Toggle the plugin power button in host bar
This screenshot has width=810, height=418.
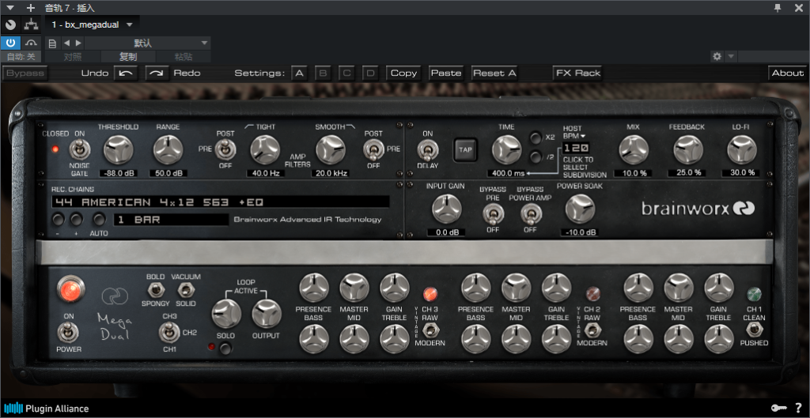[10, 43]
